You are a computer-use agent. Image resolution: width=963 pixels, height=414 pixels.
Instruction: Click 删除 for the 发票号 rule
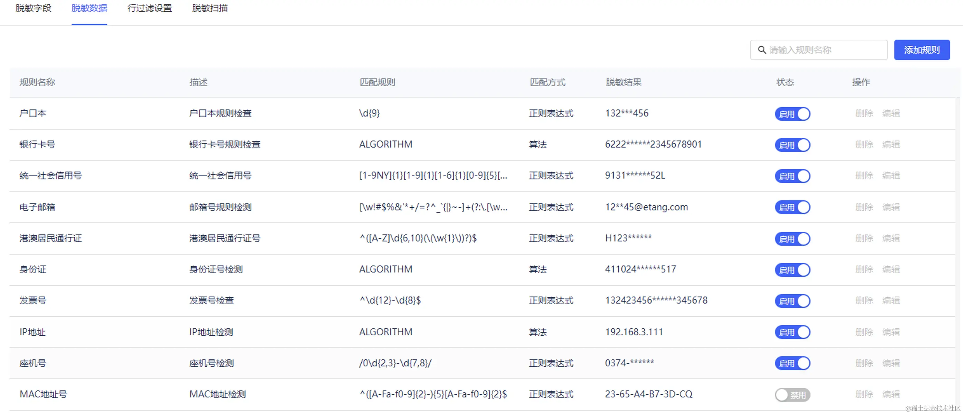pos(864,300)
